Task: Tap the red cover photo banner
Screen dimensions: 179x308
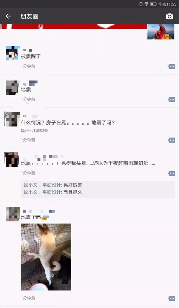Action: pyautogui.click(x=73, y=26)
